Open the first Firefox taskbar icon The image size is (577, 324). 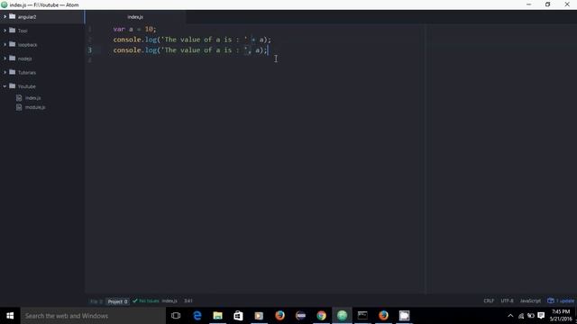[x=279, y=316]
